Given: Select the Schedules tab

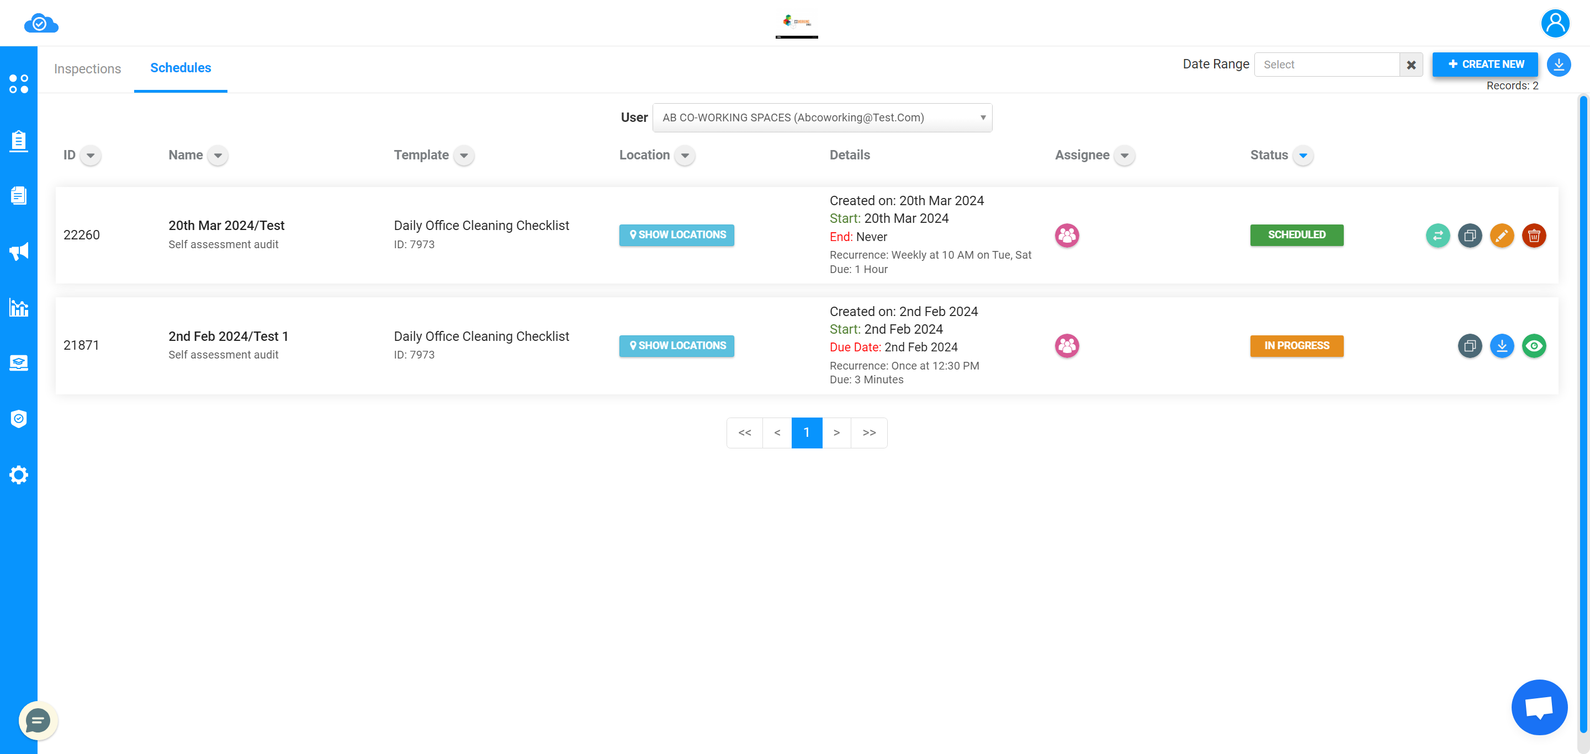Looking at the screenshot, I should pos(180,68).
